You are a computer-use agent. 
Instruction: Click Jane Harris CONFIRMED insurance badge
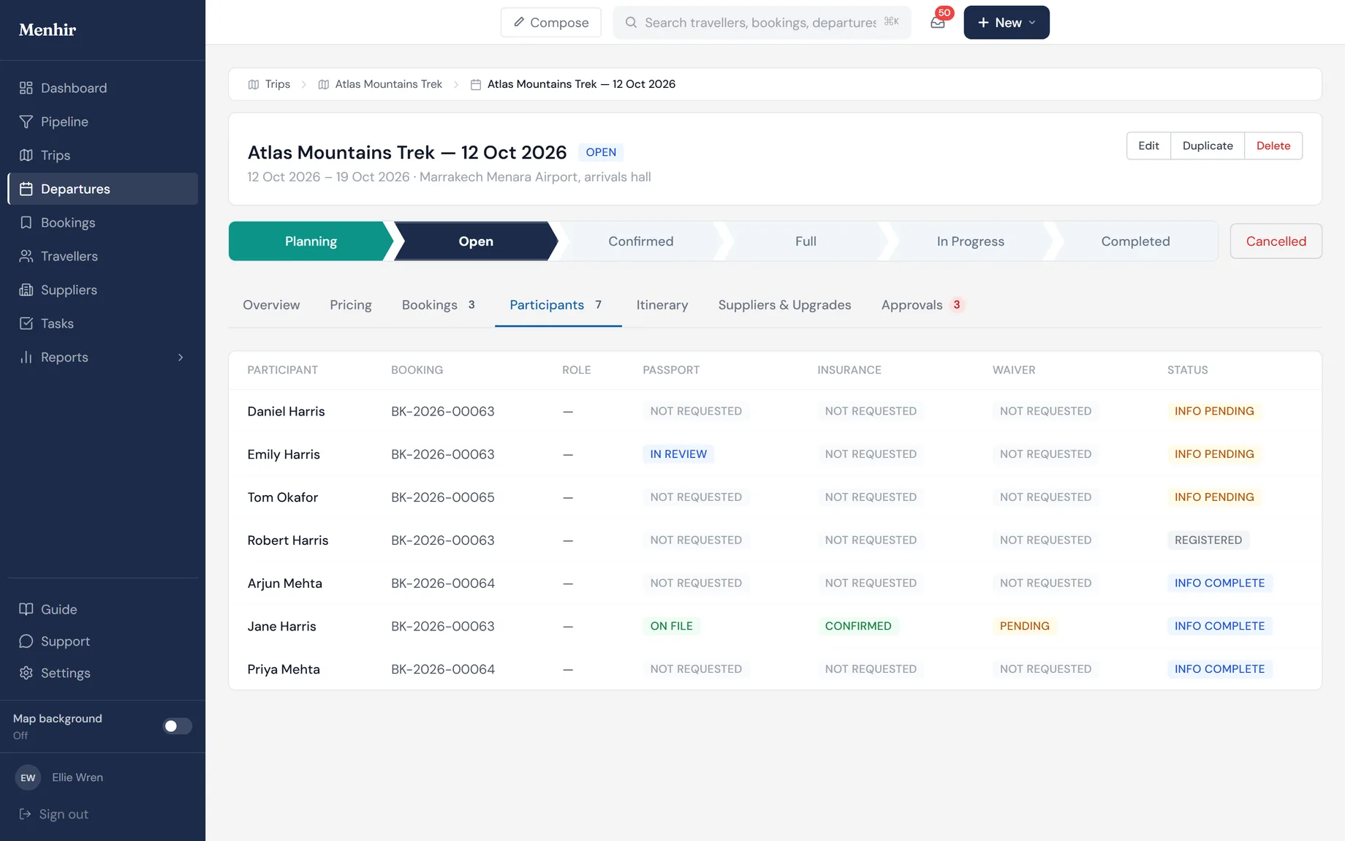tap(858, 626)
